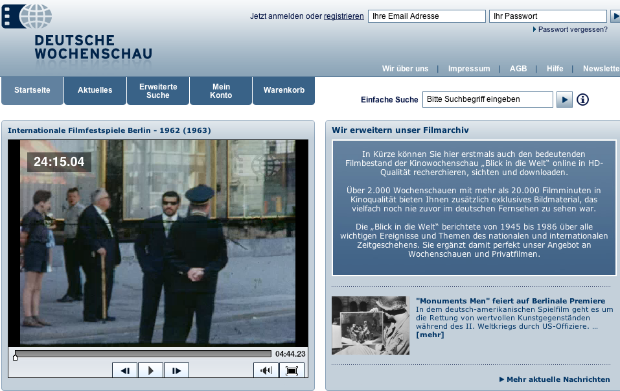Open Aktuelles tab
This screenshot has height=391, width=620.
pyautogui.click(x=95, y=91)
